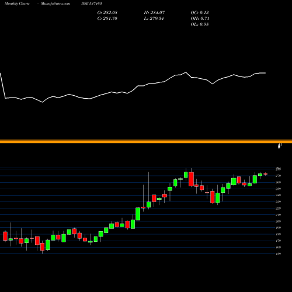Image resolution: width=292 pixels, height=292 pixels.
Task: Click the 'MunafaSutra.com' label
Action: pyautogui.click(x=55, y=4)
